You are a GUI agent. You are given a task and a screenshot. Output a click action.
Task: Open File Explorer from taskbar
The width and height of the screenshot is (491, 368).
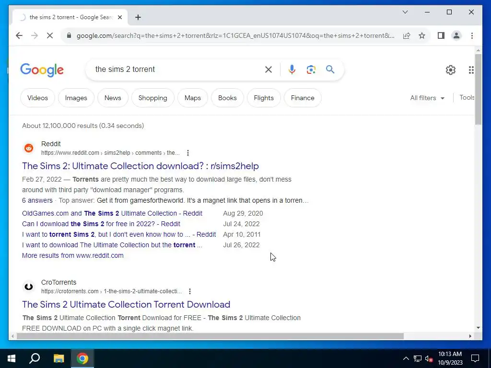(x=58, y=358)
